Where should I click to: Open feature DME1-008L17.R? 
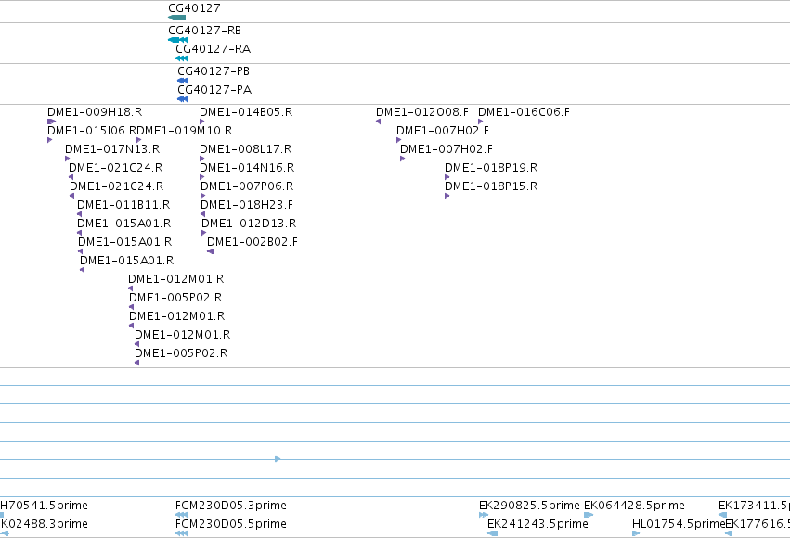click(x=245, y=149)
